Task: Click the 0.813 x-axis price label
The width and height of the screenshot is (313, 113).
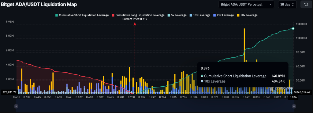Action: pyautogui.click(x=204, y=97)
